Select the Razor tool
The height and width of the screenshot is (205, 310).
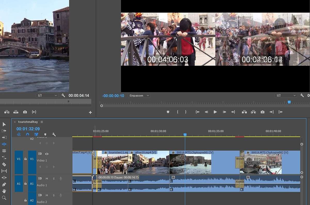pos(4,164)
